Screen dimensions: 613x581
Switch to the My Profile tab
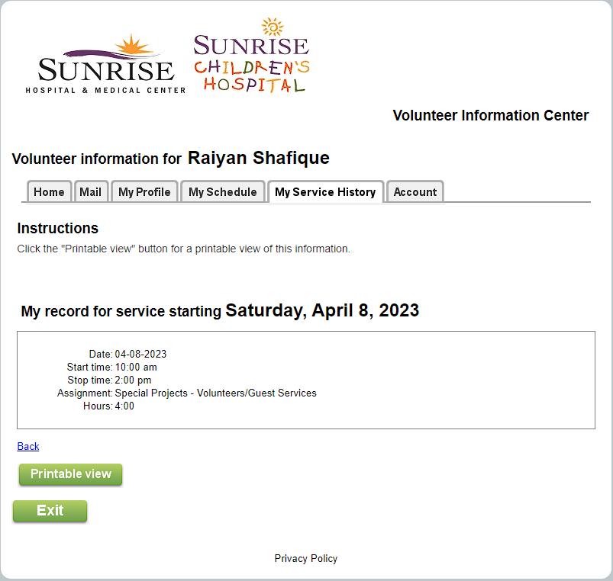point(144,192)
